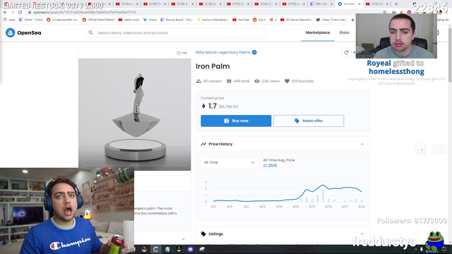The image size is (452, 254).
Task: Open the YouTube bookmark
Action: point(241,20)
